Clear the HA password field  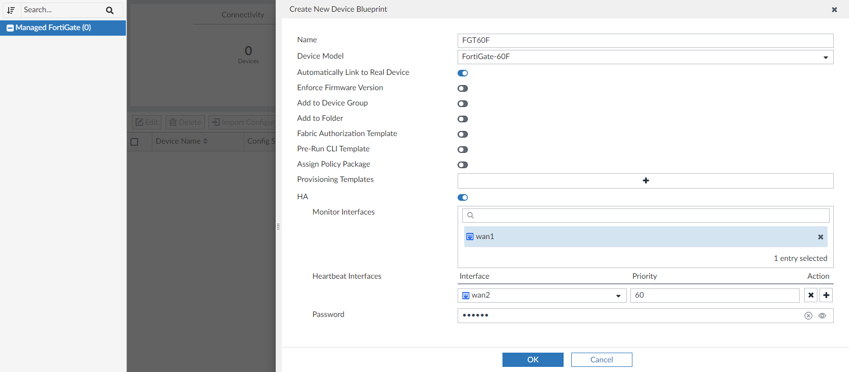click(808, 315)
